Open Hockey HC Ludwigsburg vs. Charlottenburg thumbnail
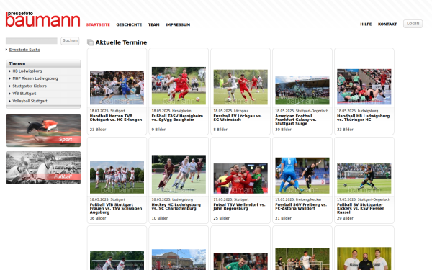This screenshot has width=432, height=270. (179, 174)
